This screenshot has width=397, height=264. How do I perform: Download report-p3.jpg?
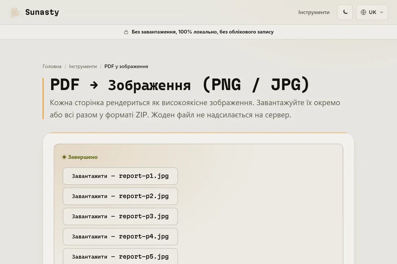(120, 216)
